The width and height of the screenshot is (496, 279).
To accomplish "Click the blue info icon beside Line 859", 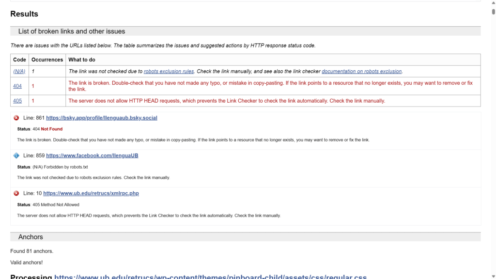I will [x=16, y=155].
